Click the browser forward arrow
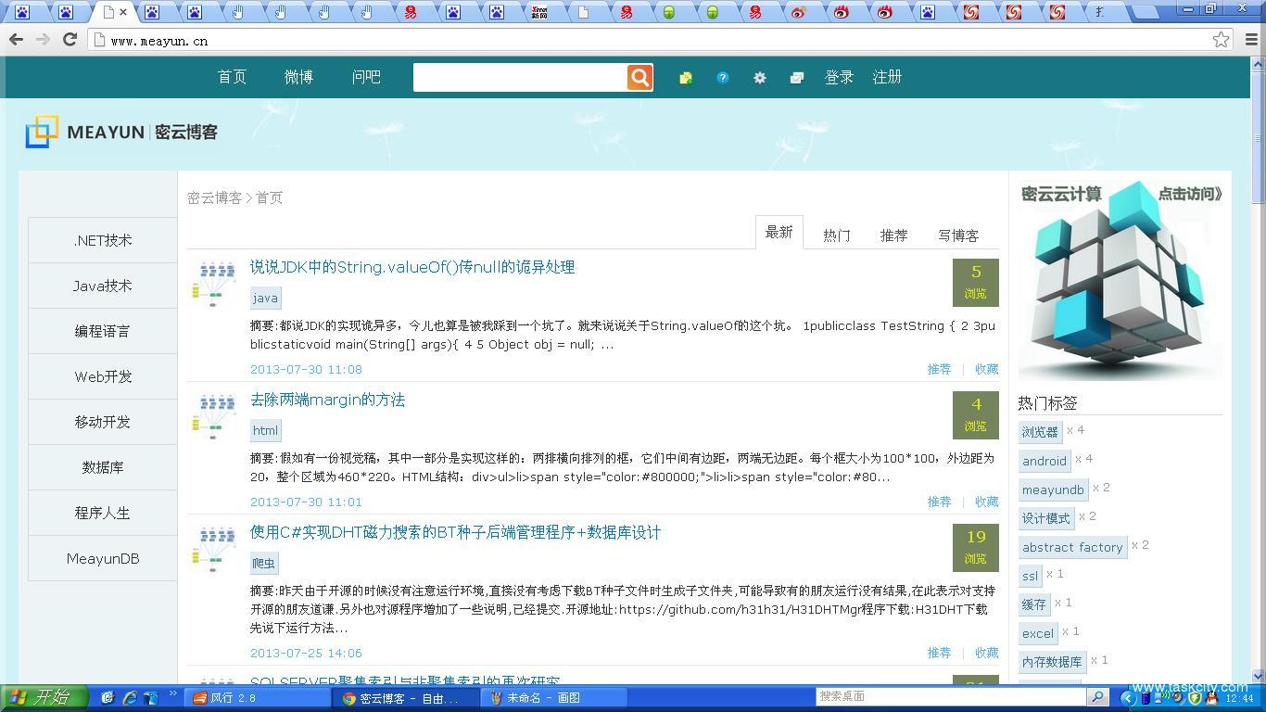This screenshot has height=712, width=1266. (43, 39)
